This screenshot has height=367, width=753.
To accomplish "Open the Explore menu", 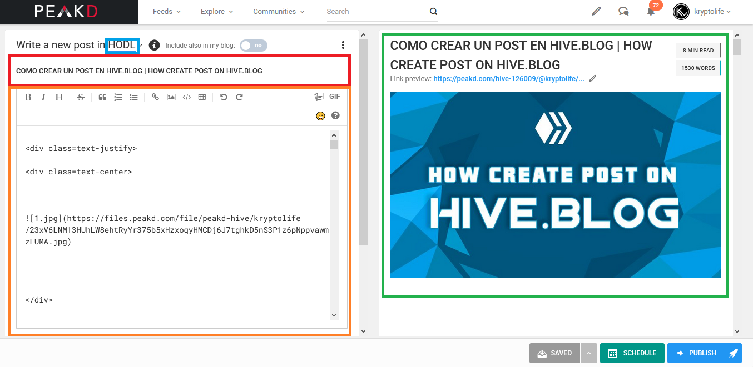I will (217, 12).
